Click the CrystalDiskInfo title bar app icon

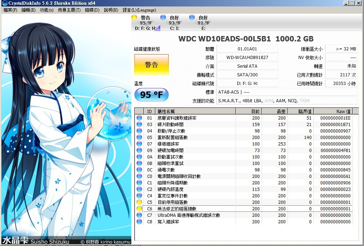click(5, 3)
